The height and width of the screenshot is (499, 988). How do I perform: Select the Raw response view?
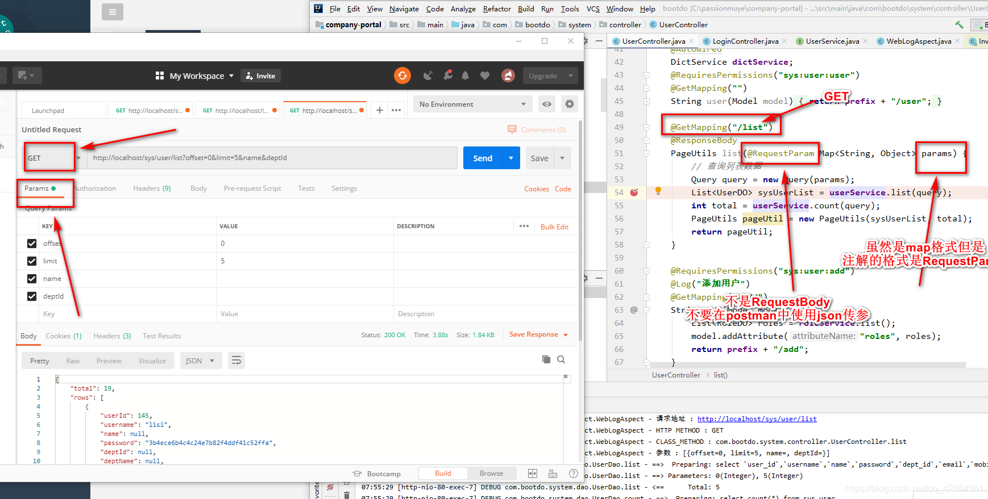click(x=73, y=360)
